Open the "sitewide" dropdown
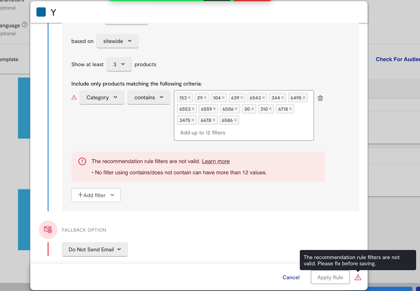This screenshot has width=420, height=291. pos(117,41)
